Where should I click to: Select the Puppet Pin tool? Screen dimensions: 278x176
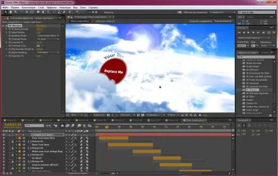pyautogui.click(x=77, y=12)
